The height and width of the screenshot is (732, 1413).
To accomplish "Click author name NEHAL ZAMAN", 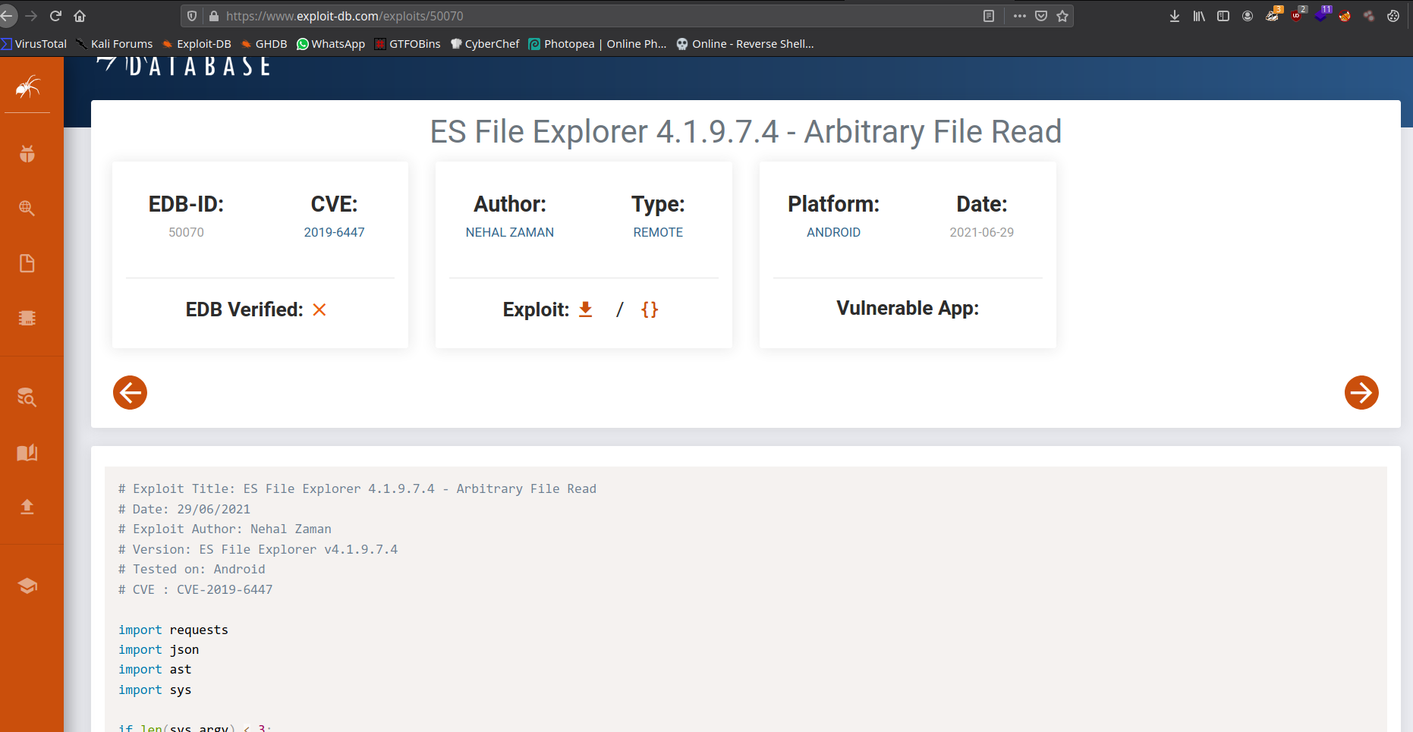I will [509, 232].
